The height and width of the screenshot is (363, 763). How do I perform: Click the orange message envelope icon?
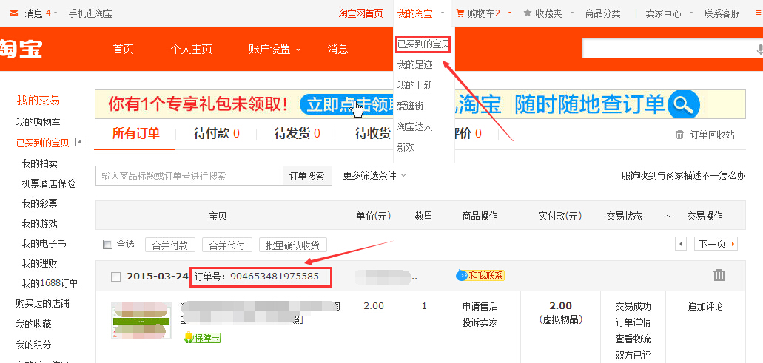[x=14, y=13]
